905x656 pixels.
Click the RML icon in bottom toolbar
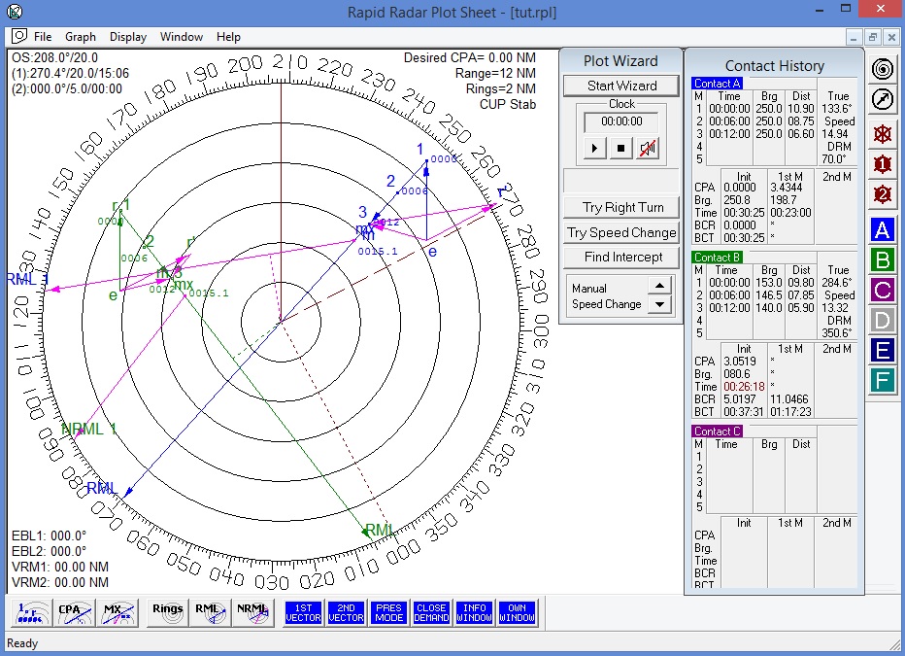210,612
